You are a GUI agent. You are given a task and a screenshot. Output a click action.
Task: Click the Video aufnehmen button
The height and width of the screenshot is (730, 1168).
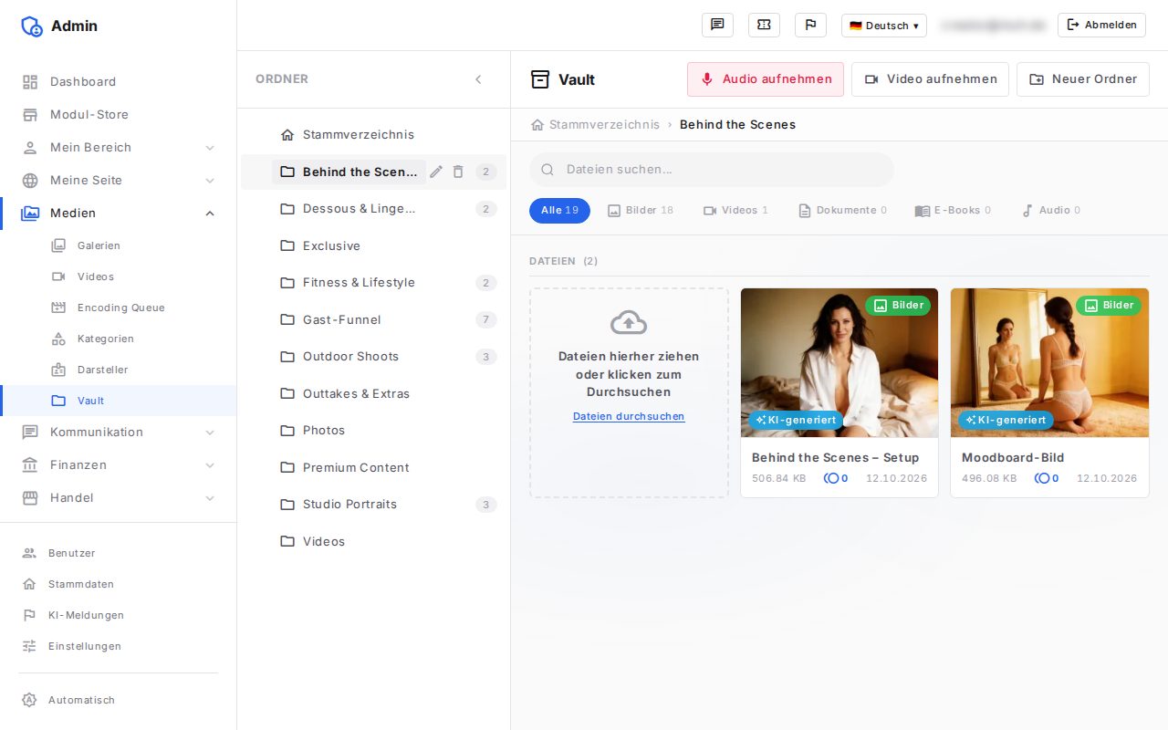[x=930, y=79]
